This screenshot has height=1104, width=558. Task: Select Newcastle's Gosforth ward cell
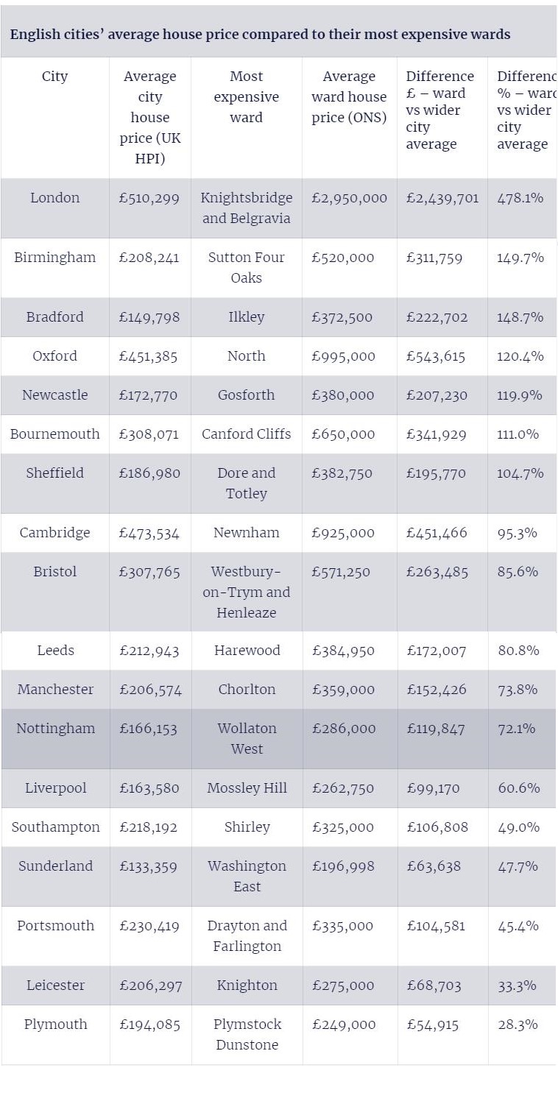pyautogui.click(x=246, y=395)
